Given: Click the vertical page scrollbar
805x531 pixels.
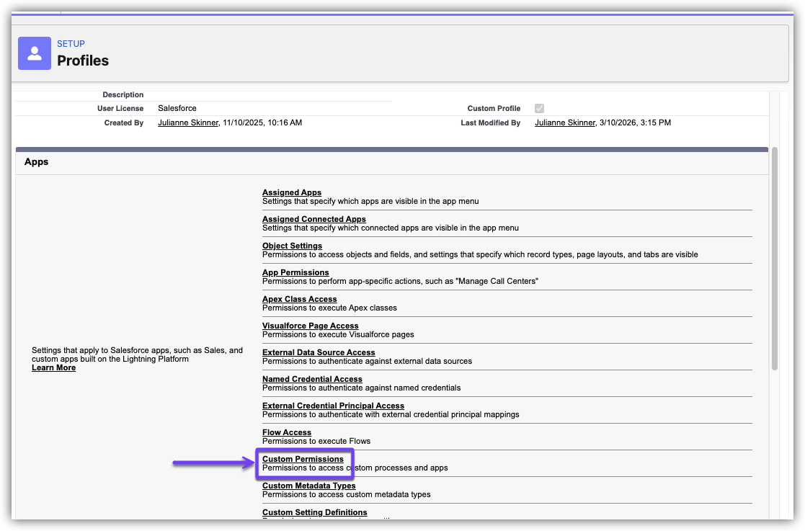Looking at the screenshot, I should (775, 259).
